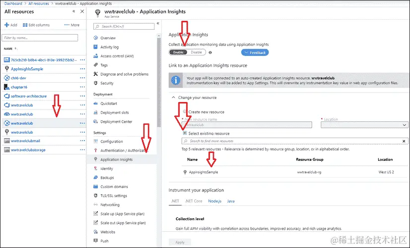Collapse the resource menu with the chevron

pos(158,23)
